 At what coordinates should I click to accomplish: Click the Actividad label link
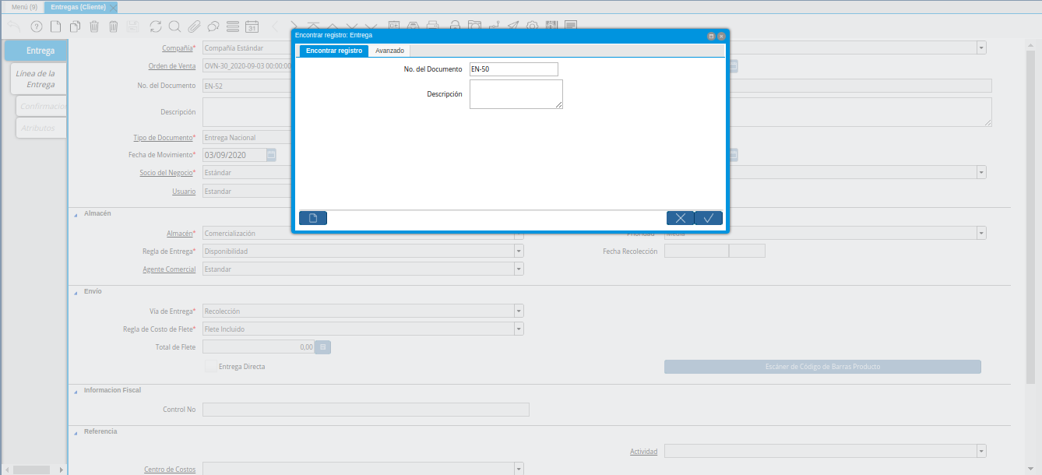643,452
